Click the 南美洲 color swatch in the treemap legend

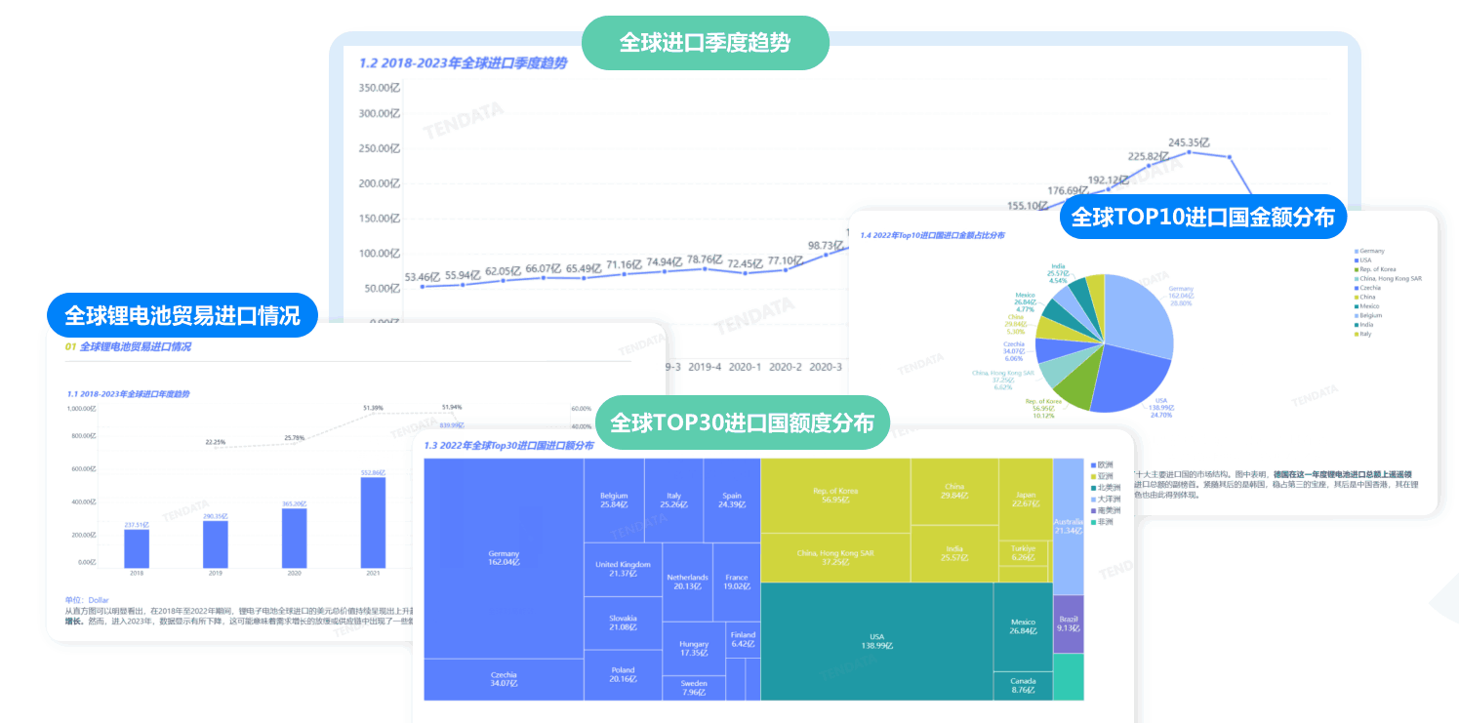pyautogui.click(x=1093, y=510)
